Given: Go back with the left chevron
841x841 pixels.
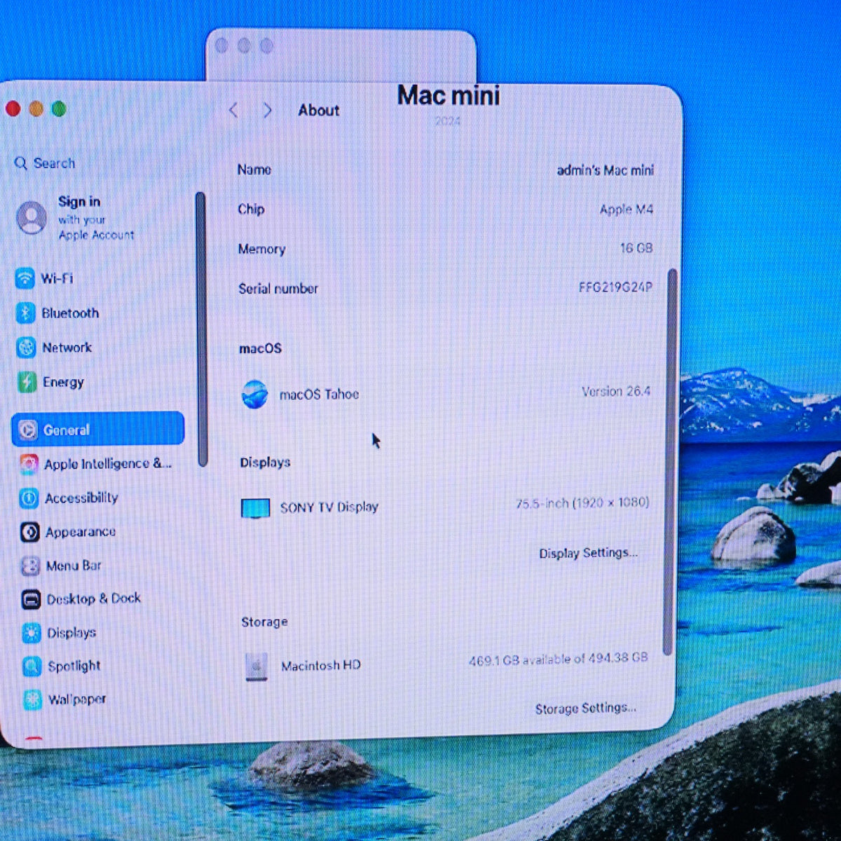Looking at the screenshot, I should [233, 110].
